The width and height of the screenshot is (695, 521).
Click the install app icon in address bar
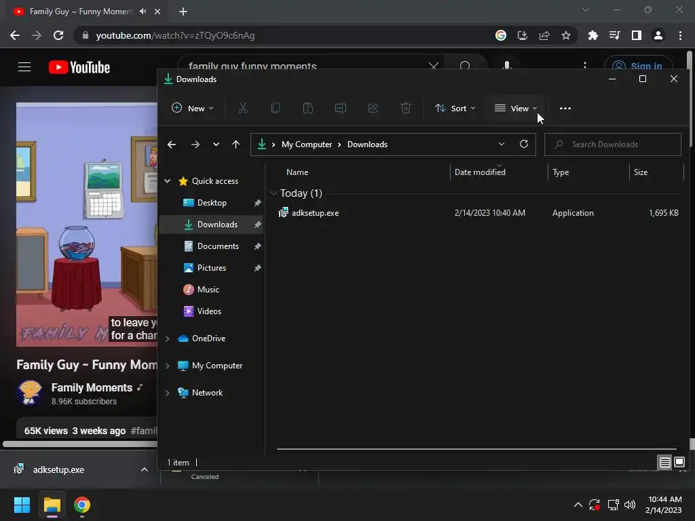coord(523,35)
